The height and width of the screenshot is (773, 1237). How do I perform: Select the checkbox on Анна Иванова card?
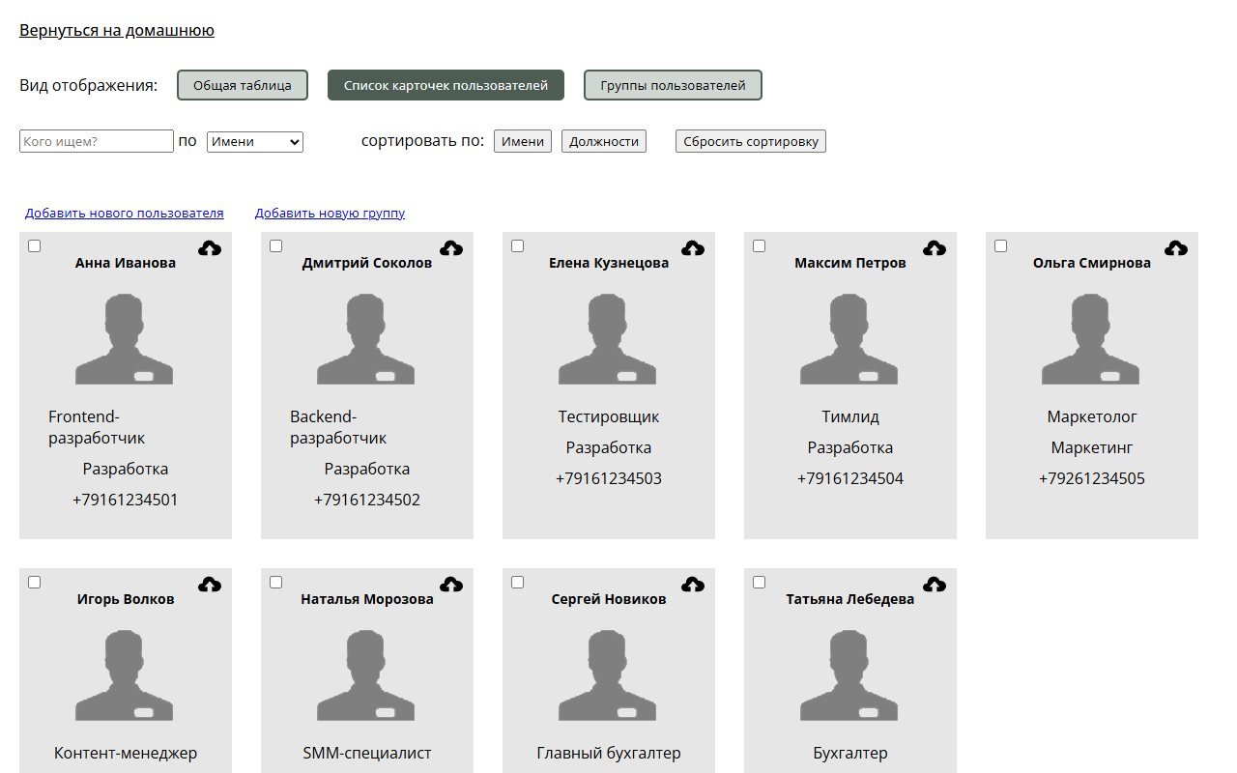click(35, 246)
